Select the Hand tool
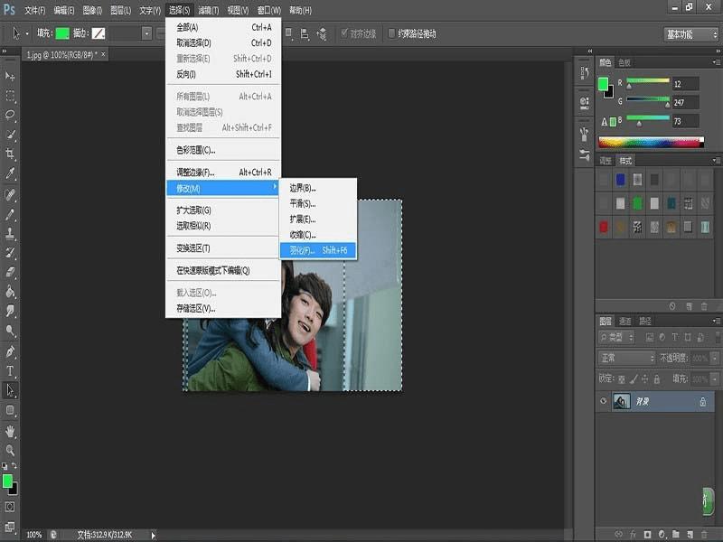Screen dimensions: 723x542 tap(11, 430)
